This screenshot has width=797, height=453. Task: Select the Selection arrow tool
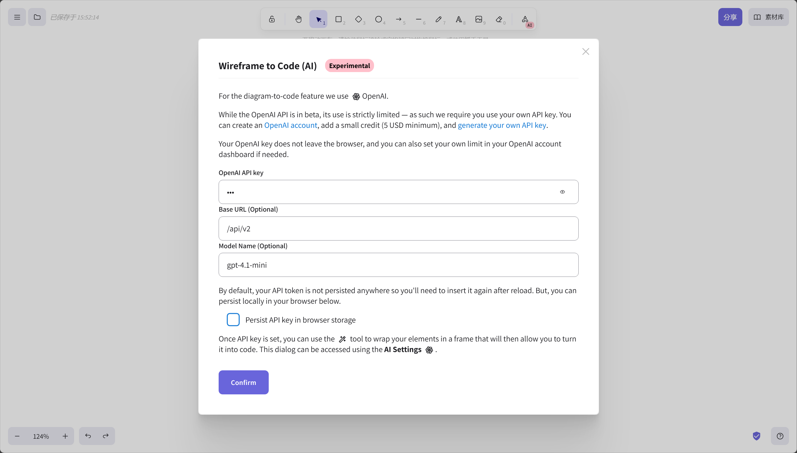pos(318,19)
